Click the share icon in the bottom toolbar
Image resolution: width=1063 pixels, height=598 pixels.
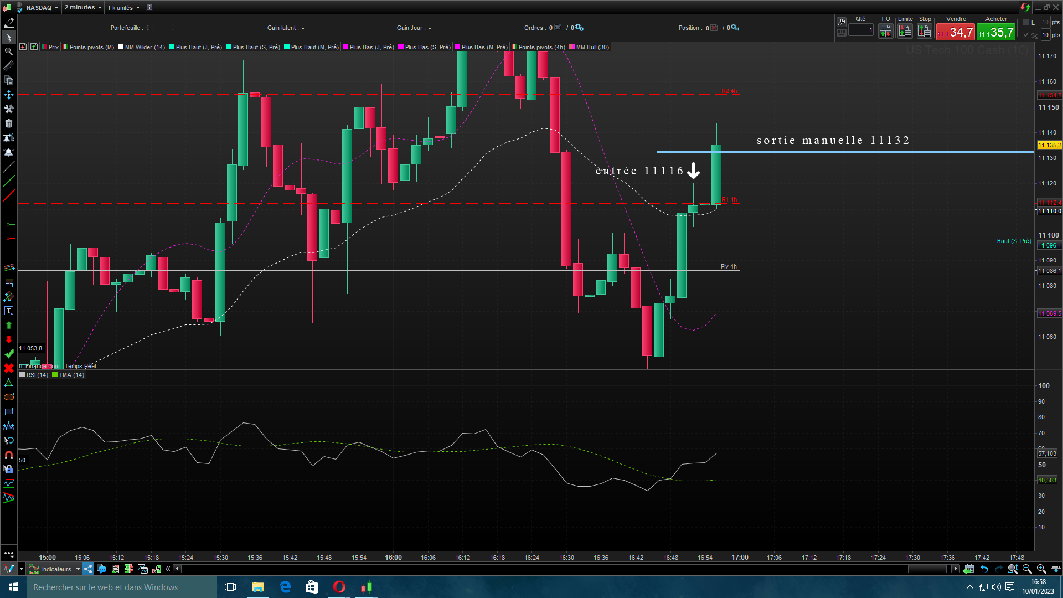click(89, 569)
